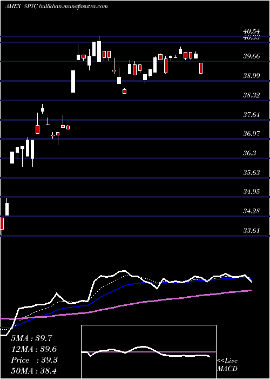Click the 12MA : 39.6 readout

pos(34,349)
